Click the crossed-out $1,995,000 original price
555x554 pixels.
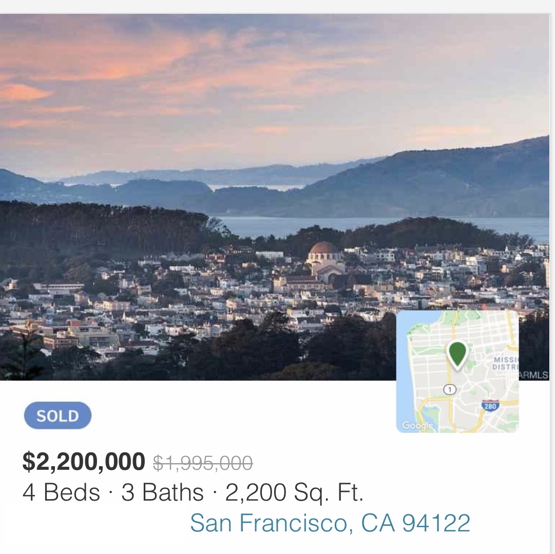[x=203, y=463]
